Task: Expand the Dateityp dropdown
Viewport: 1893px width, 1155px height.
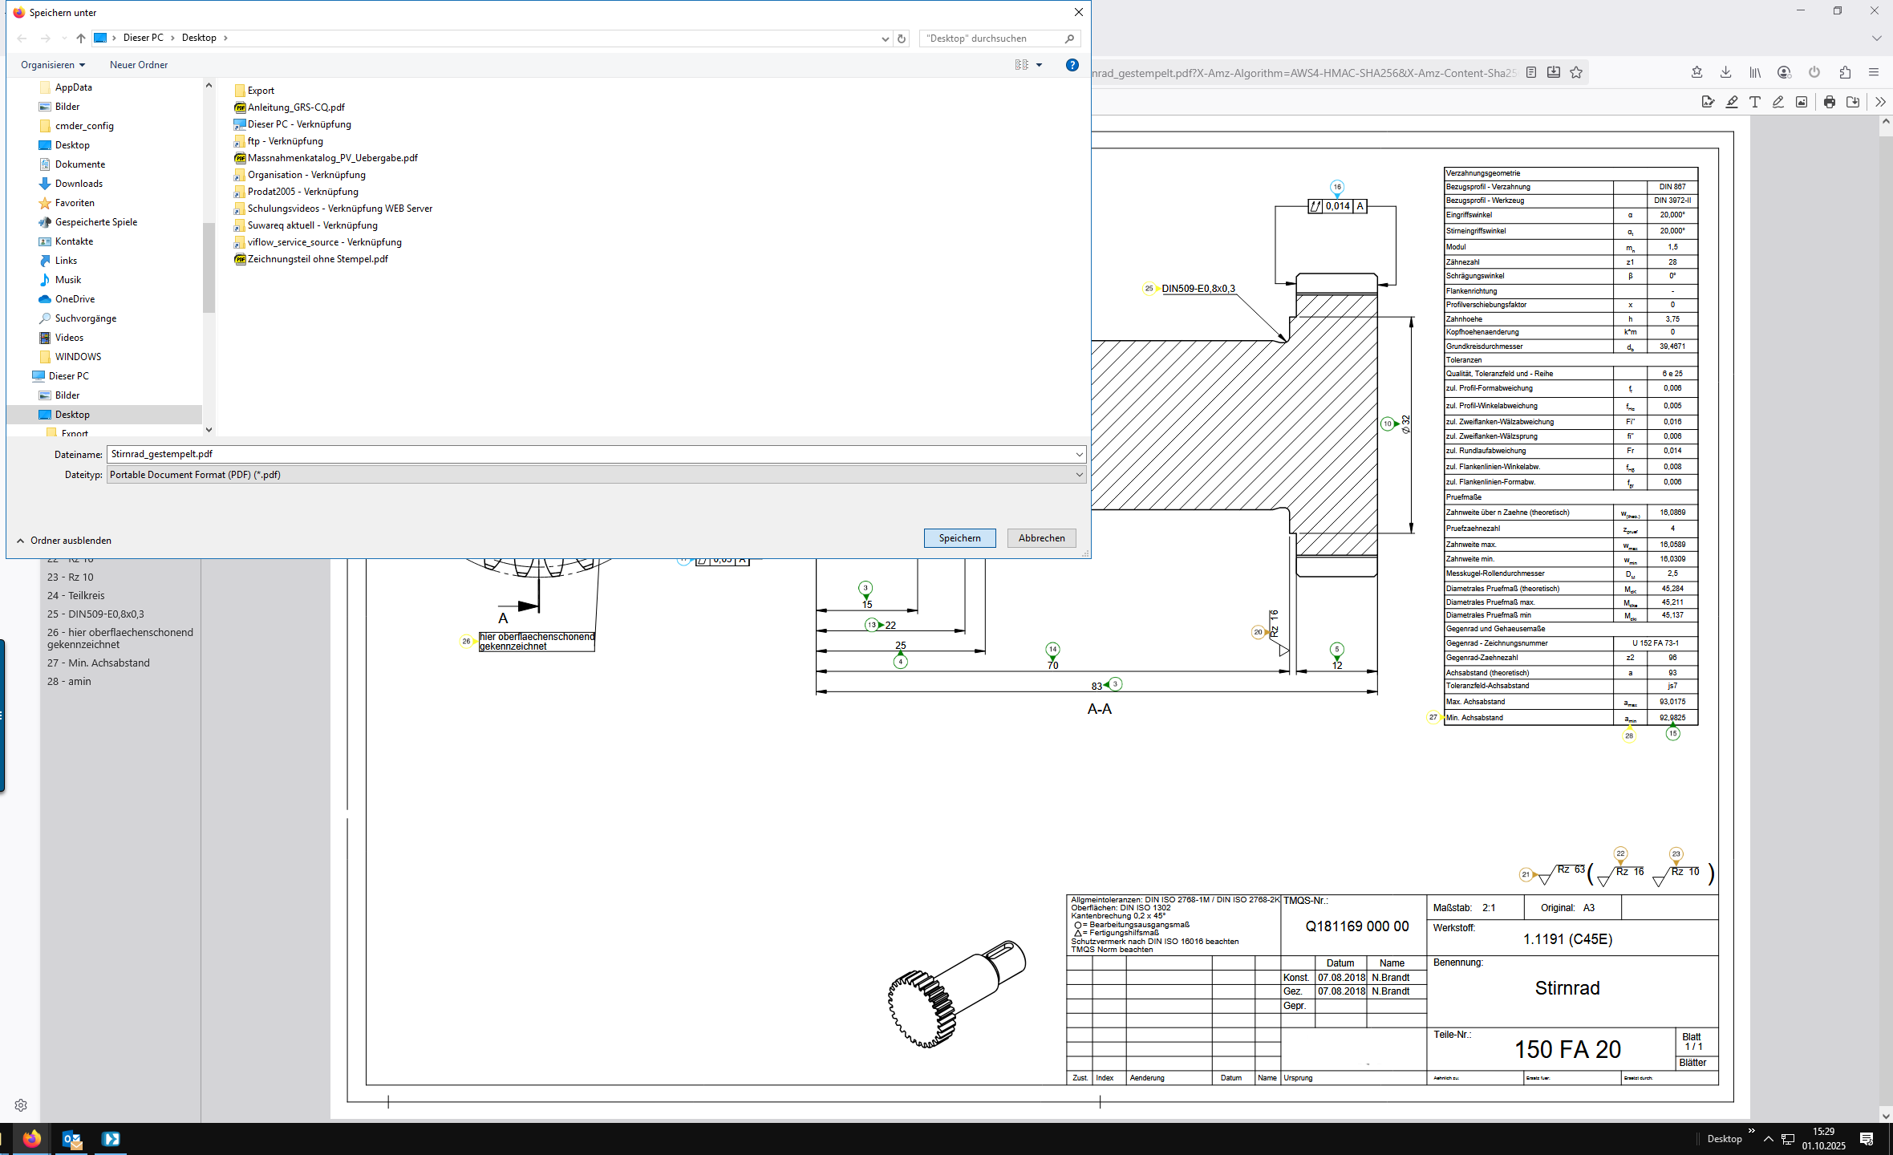Action: [x=1079, y=475]
